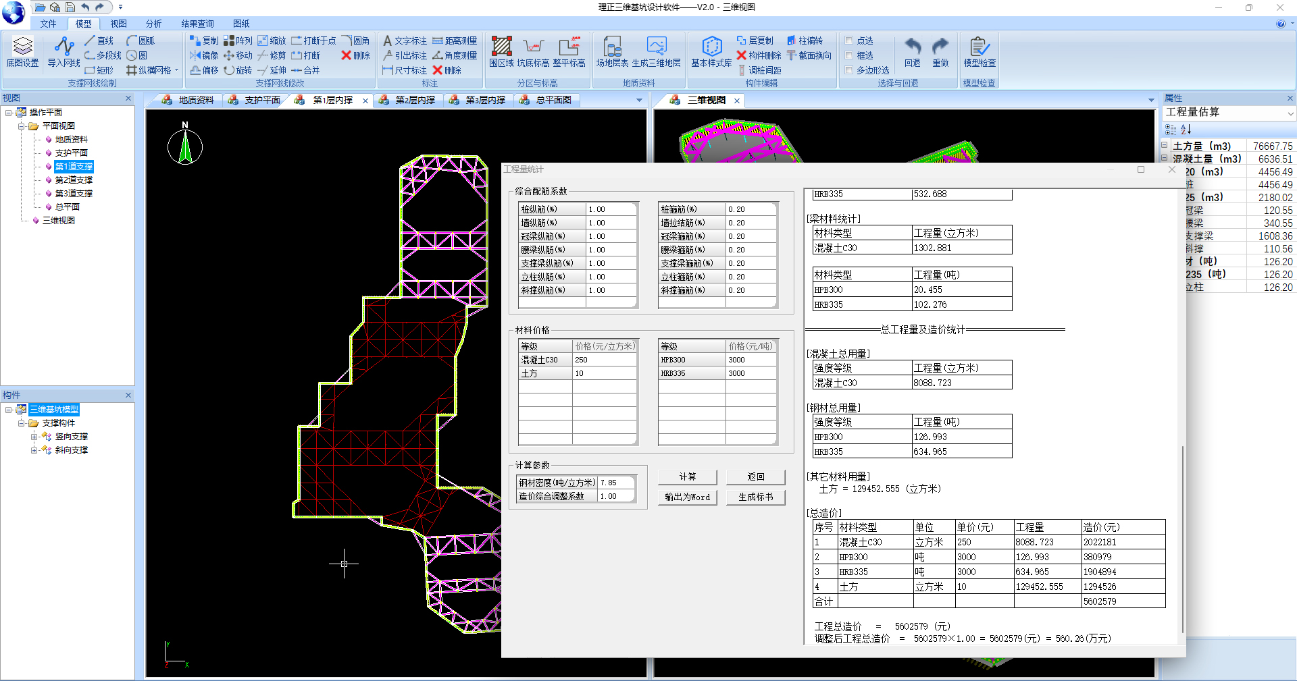
Task: Toggle the 框选 box select checkbox
Action: (849, 55)
